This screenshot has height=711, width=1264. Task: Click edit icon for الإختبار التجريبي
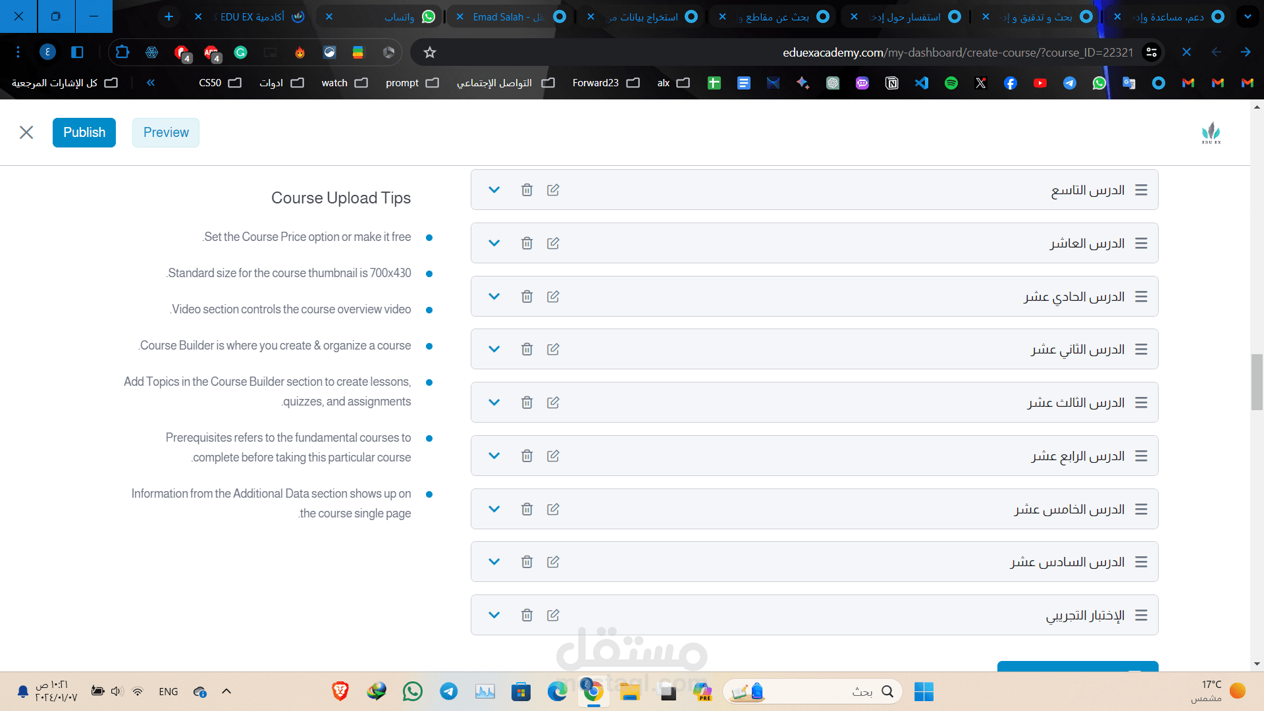[x=553, y=616]
